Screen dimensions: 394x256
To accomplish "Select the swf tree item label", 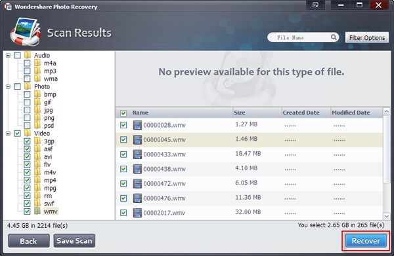I will [x=49, y=204].
